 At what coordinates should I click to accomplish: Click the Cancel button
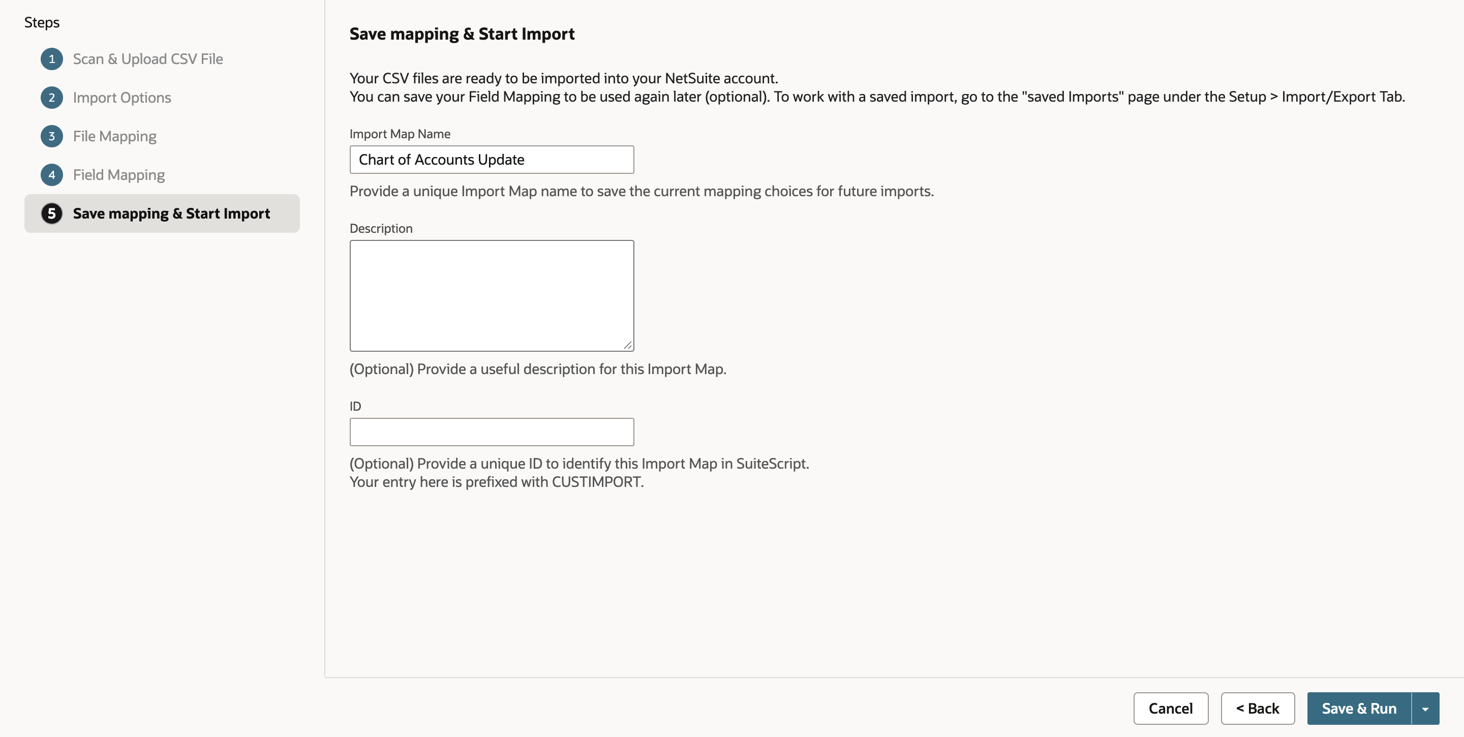click(1171, 709)
